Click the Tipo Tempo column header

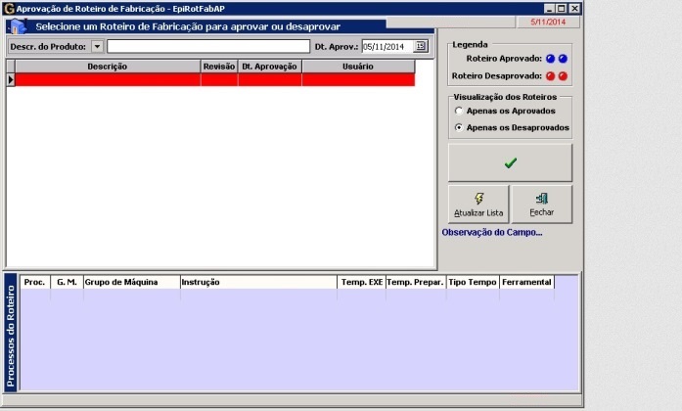click(473, 282)
